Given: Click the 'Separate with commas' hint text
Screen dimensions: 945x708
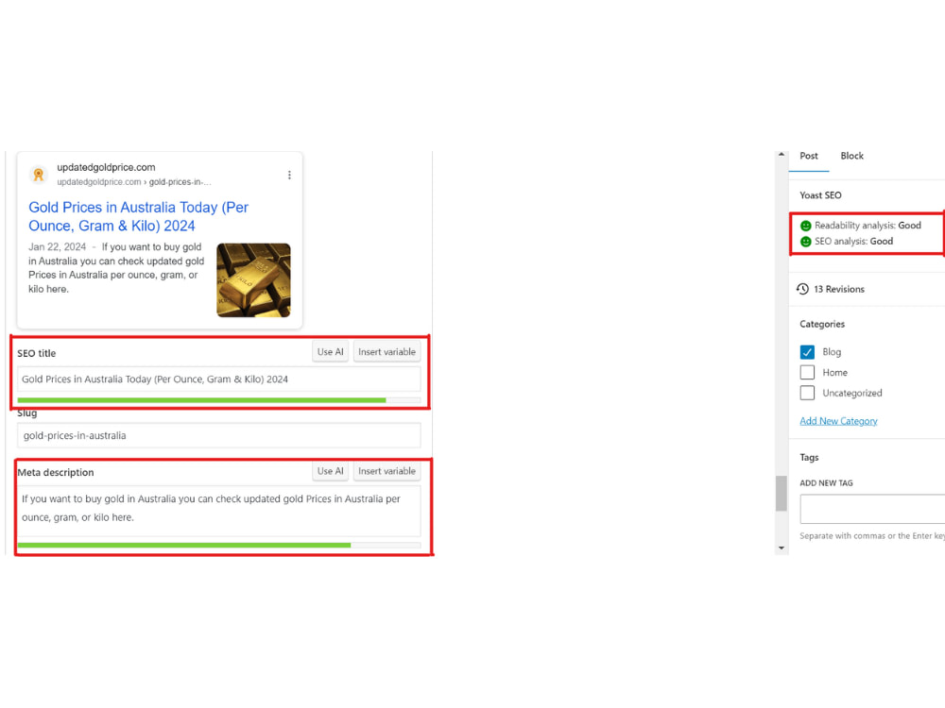Looking at the screenshot, I should point(872,536).
